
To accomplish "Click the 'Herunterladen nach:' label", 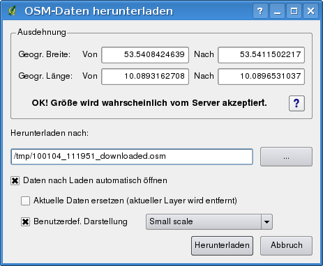I will (x=50, y=133).
